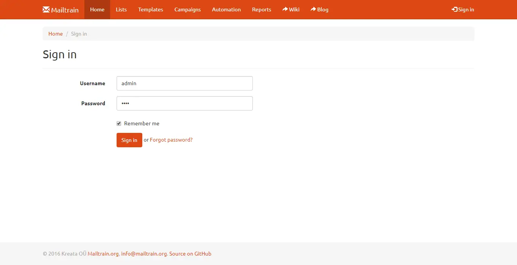Click the info@mailtrain.org email link
This screenshot has width=517, height=265.
point(144,254)
